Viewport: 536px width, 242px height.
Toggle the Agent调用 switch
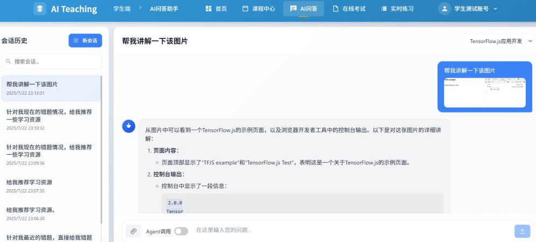coord(181,231)
